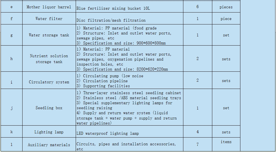The height and width of the screenshot is (152, 276).
Task: Click quantity "6" in the Mother liquor barrel row
Action: (198, 7)
